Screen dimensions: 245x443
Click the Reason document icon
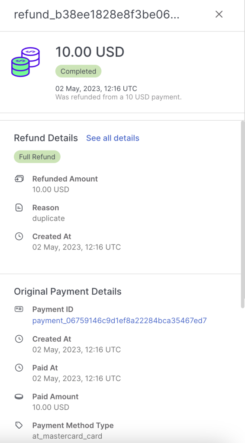point(19,208)
